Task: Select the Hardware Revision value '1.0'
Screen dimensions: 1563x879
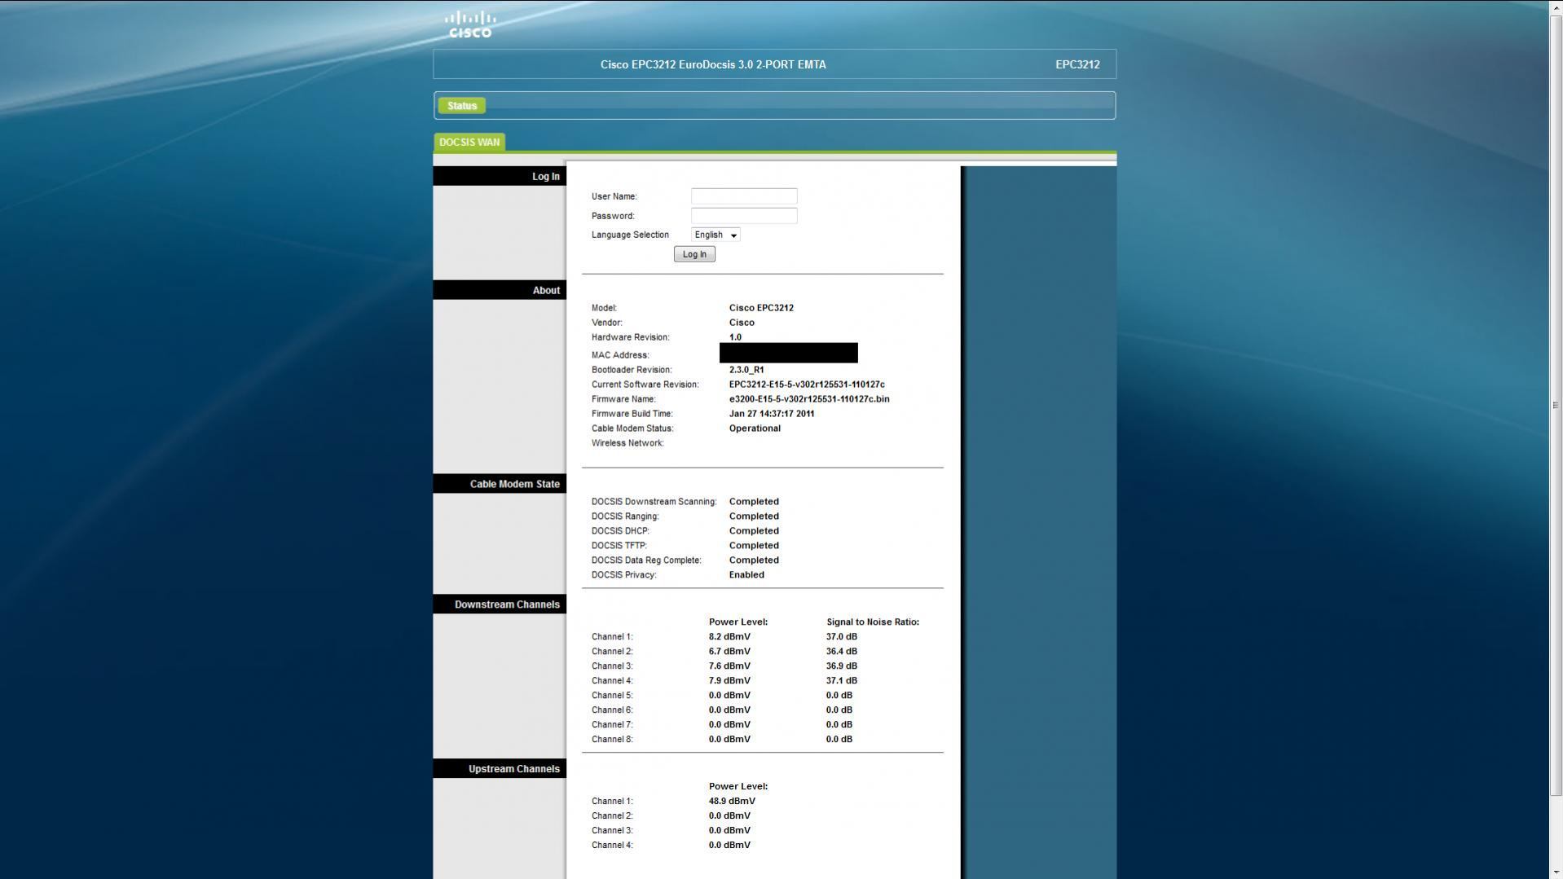Action: pos(735,337)
